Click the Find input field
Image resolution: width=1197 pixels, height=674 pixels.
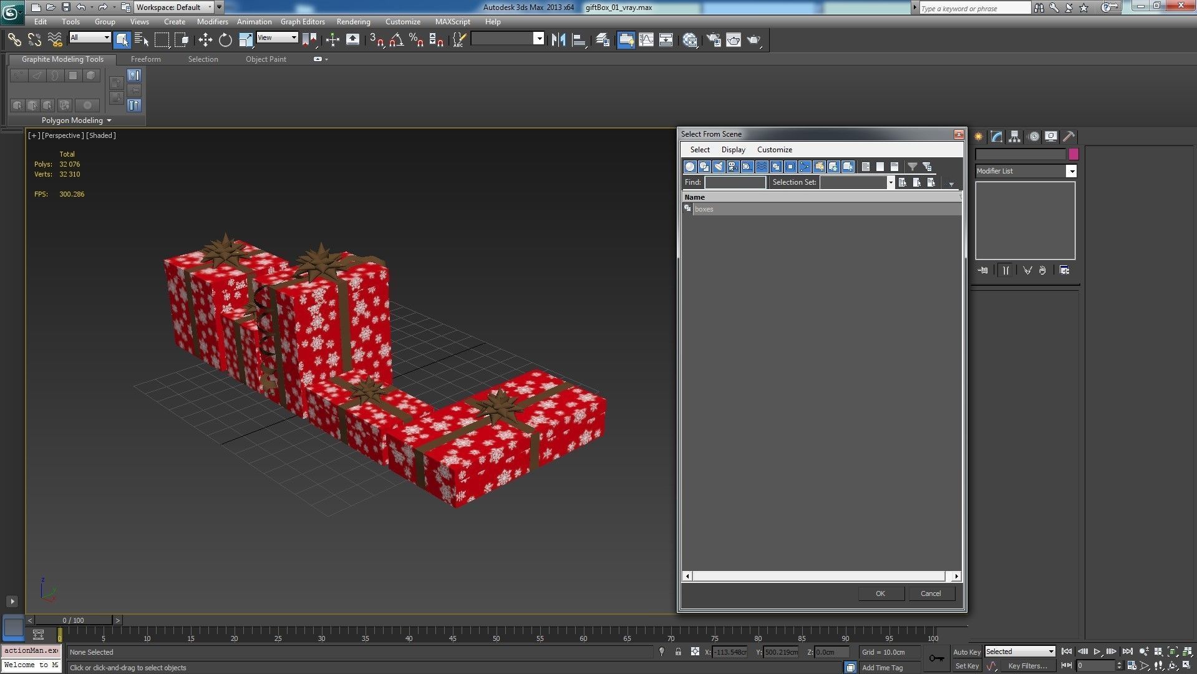735,182
